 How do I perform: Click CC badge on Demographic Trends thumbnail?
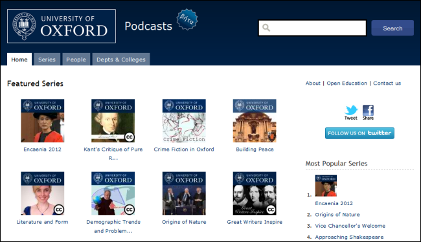pyautogui.click(x=130, y=210)
